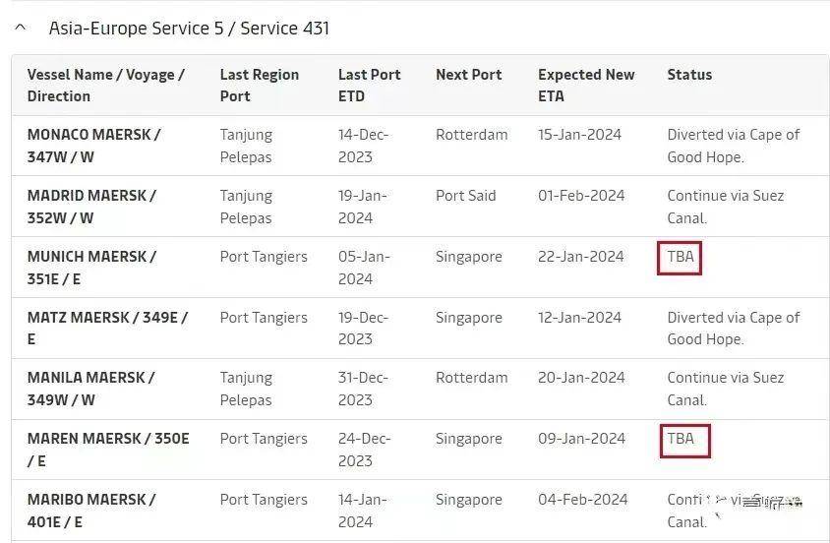Collapse the Asia-Europe Service 5 section chevron
The height and width of the screenshot is (543, 830).
(x=21, y=28)
